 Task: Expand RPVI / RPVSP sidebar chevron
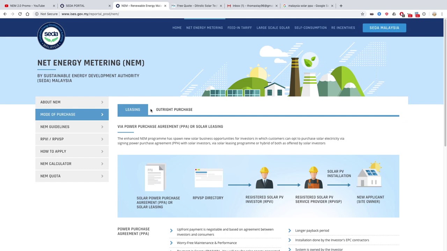[x=102, y=139]
